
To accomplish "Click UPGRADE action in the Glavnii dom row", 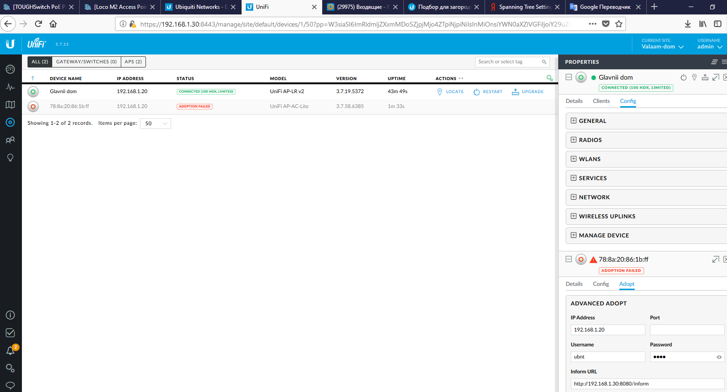I will coord(527,92).
